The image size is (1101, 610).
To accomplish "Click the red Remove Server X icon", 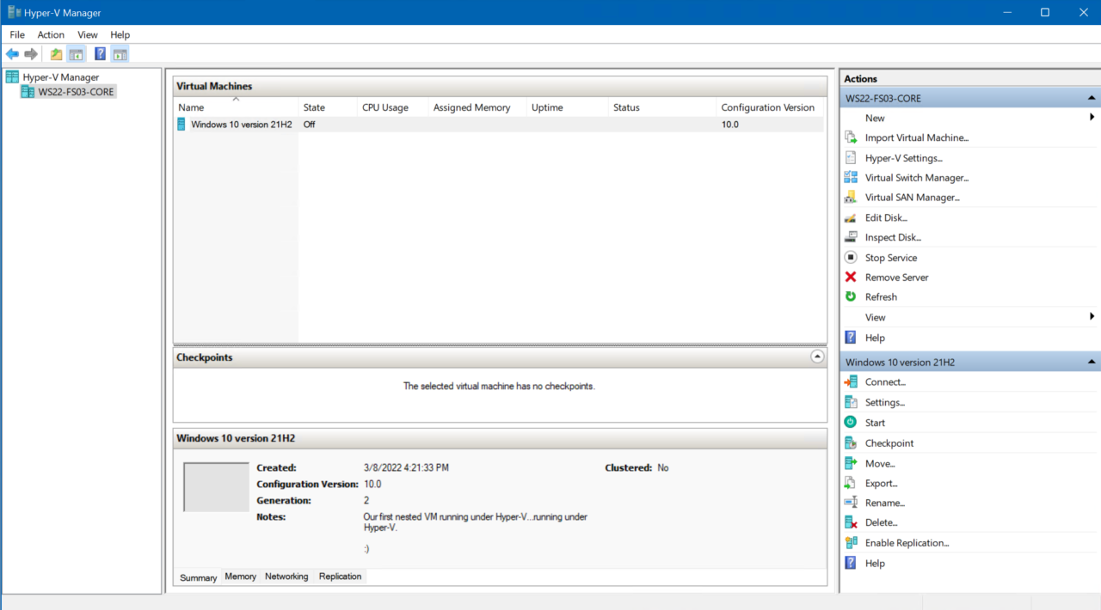I will (851, 278).
